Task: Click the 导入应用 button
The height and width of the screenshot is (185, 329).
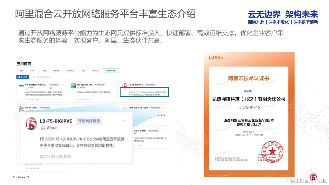Action: 23,77
